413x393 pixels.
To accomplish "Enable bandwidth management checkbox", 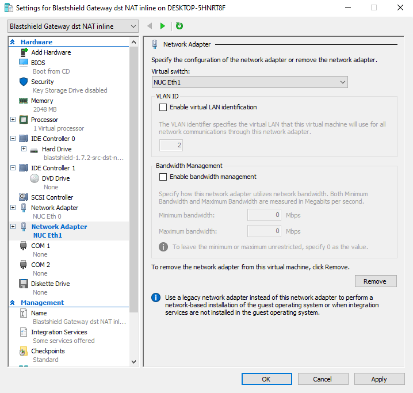I will pyautogui.click(x=163, y=177).
